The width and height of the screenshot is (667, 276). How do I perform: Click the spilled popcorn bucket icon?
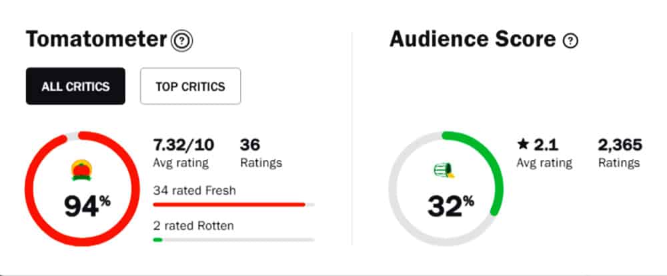tap(444, 171)
